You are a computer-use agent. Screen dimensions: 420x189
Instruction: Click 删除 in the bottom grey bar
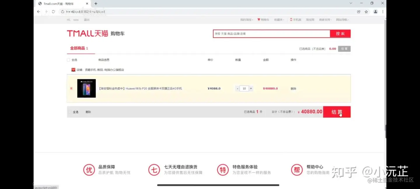(88, 112)
